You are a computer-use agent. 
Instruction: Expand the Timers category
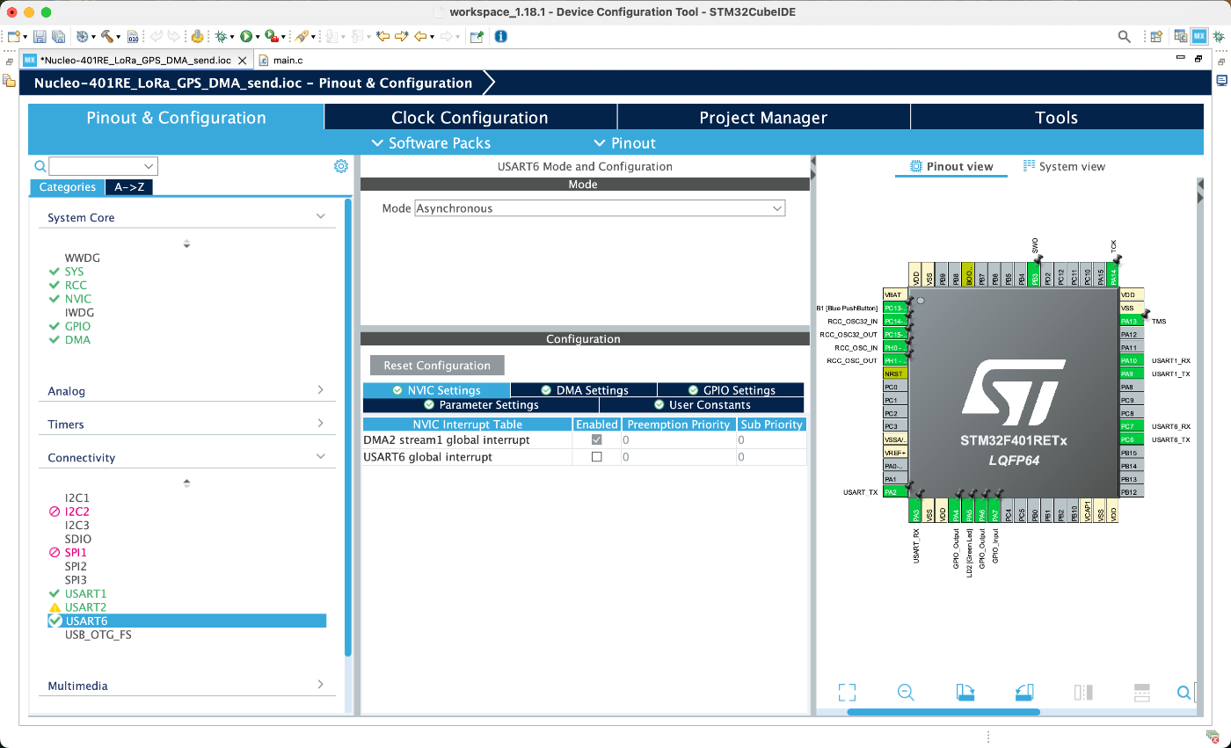coord(320,424)
